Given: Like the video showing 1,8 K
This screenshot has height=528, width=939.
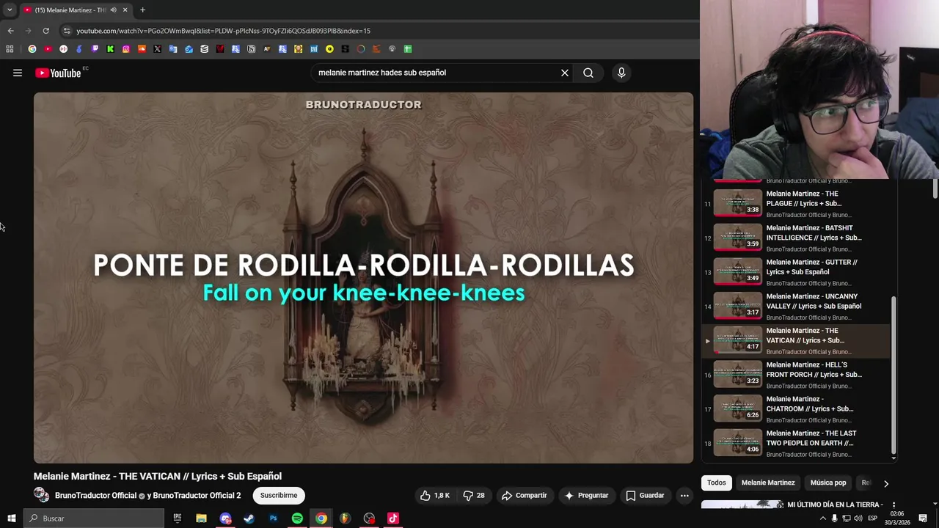Looking at the screenshot, I should point(434,496).
